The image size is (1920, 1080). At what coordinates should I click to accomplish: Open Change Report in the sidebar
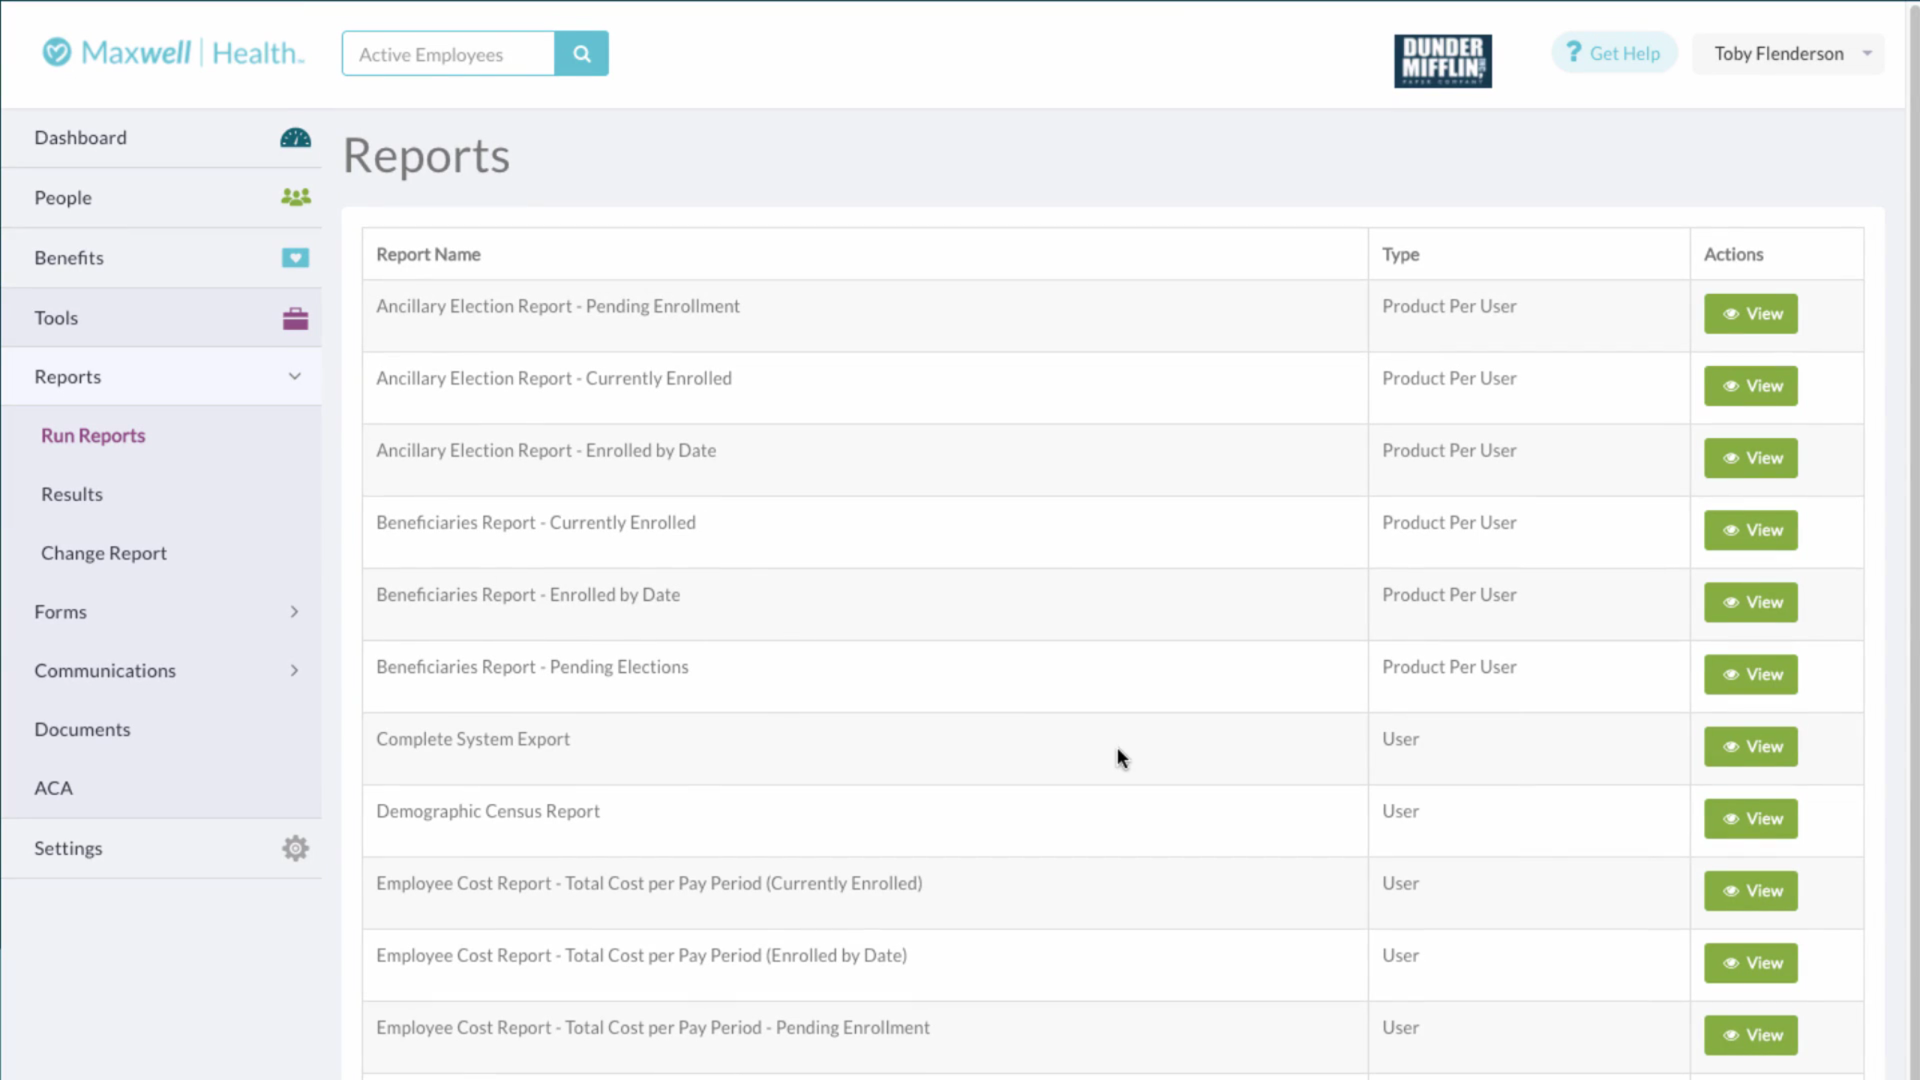pyautogui.click(x=103, y=553)
